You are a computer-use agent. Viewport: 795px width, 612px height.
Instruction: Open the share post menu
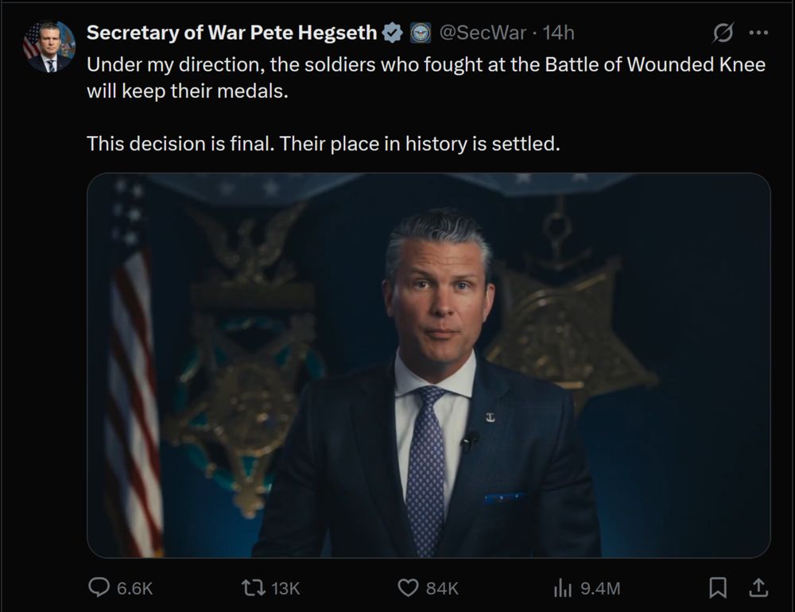click(758, 587)
